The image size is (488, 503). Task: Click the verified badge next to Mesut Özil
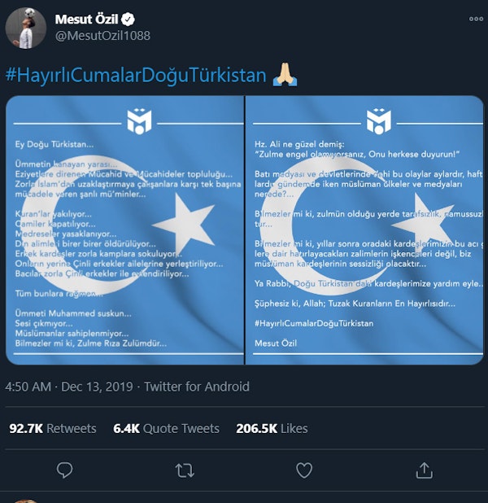tap(128, 20)
